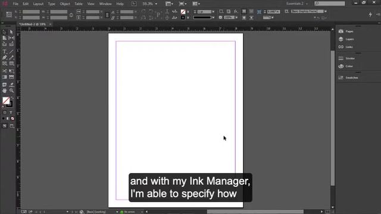Open the View menu
The width and height of the screenshot is (381, 214).
tap(90, 4)
